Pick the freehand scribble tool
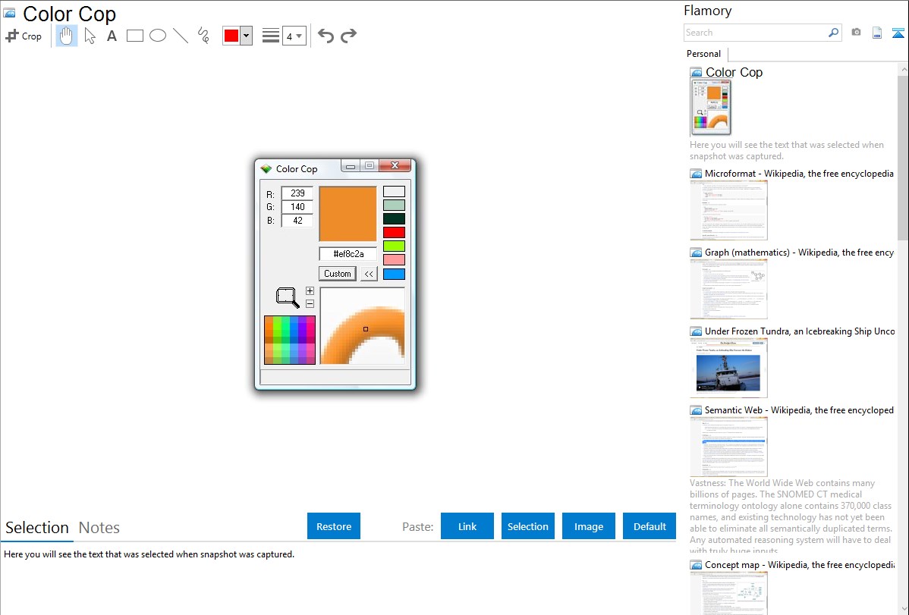 click(x=203, y=36)
